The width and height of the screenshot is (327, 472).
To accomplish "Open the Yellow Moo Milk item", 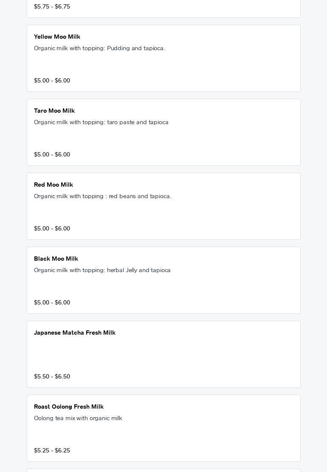I will [57, 37].
